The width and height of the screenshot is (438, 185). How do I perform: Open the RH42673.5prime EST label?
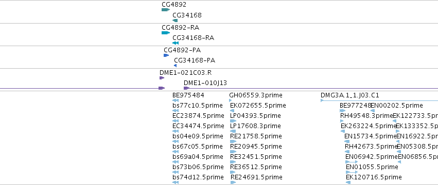[371, 147]
